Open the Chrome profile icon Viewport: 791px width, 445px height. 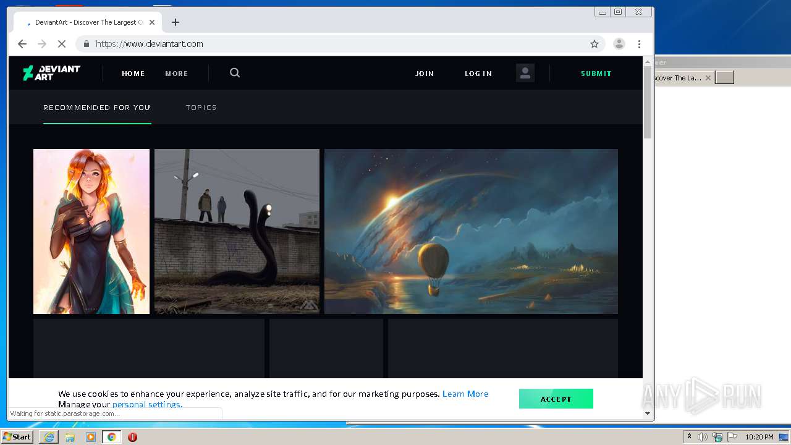point(619,44)
